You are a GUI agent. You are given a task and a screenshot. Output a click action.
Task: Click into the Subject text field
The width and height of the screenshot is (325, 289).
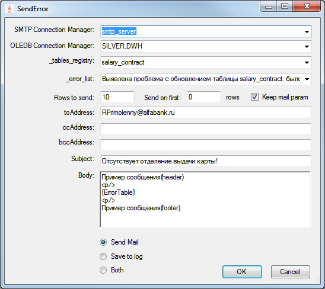(x=206, y=161)
